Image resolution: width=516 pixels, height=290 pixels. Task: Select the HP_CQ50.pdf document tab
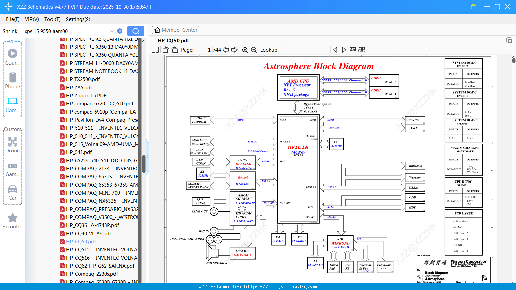pyautogui.click(x=173, y=40)
